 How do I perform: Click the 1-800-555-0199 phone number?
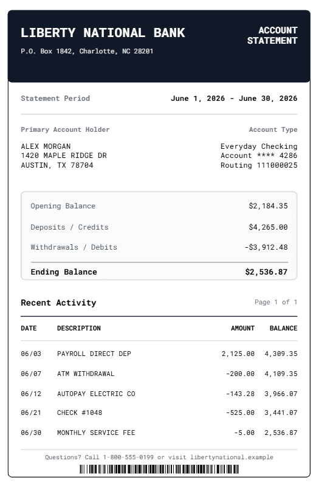point(128,457)
